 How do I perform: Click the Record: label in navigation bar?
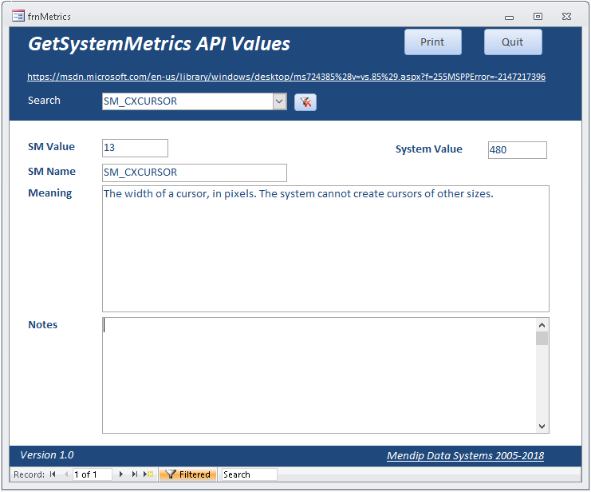[29, 474]
